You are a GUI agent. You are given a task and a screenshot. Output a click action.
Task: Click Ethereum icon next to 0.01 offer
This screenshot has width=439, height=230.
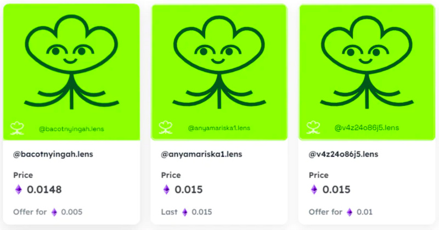[350, 212]
